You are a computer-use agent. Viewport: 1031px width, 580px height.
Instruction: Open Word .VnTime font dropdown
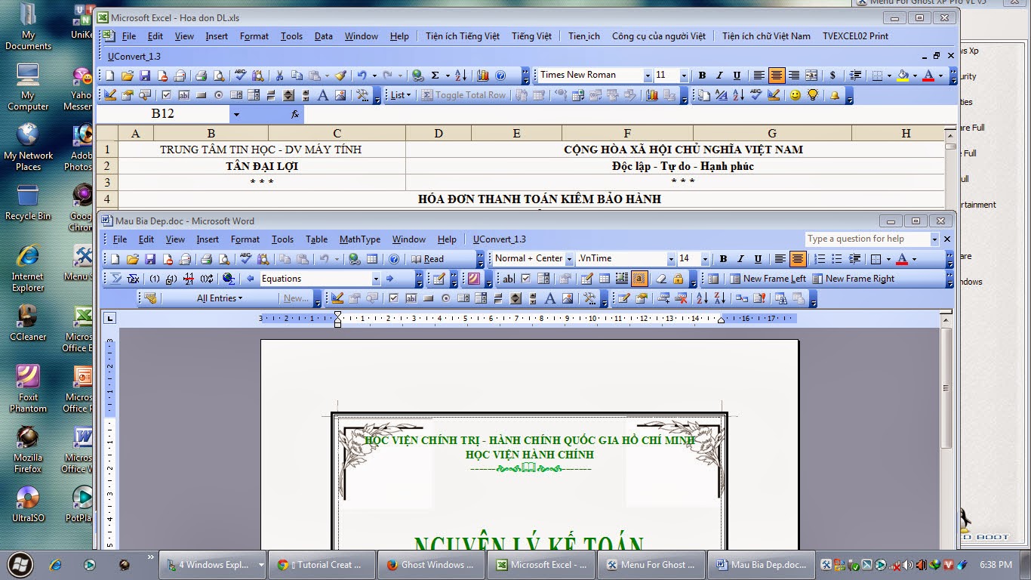669,259
